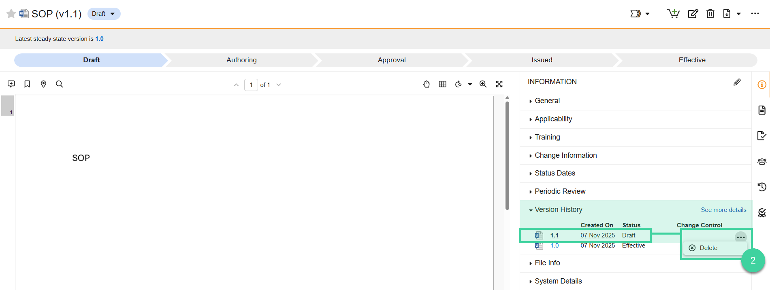Click the document viewer vertical scrollbar

tap(507, 156)
